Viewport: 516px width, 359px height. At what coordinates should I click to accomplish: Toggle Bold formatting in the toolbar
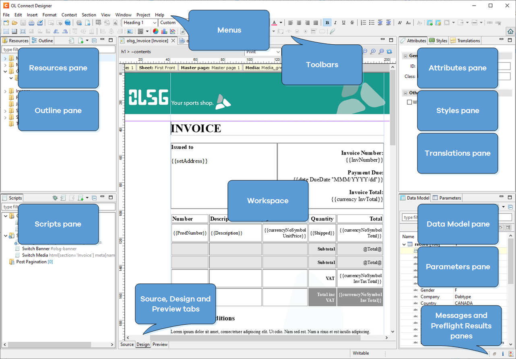(327, 23)
